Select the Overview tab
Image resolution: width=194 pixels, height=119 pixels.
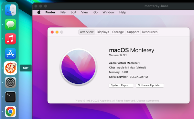[87, 32]
